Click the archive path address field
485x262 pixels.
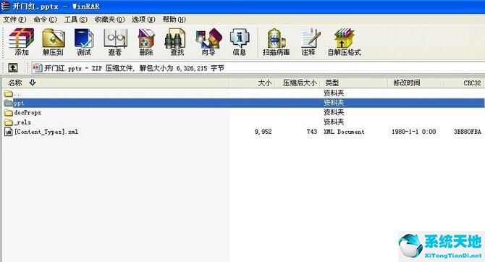[258, 68]
